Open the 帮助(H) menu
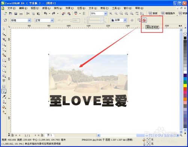The width and height of the screenshot is (188, 147). [139, 8]
